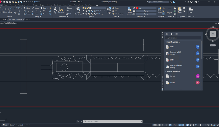
Task: Click Match Properties tool
Action: tap(129, 11)
